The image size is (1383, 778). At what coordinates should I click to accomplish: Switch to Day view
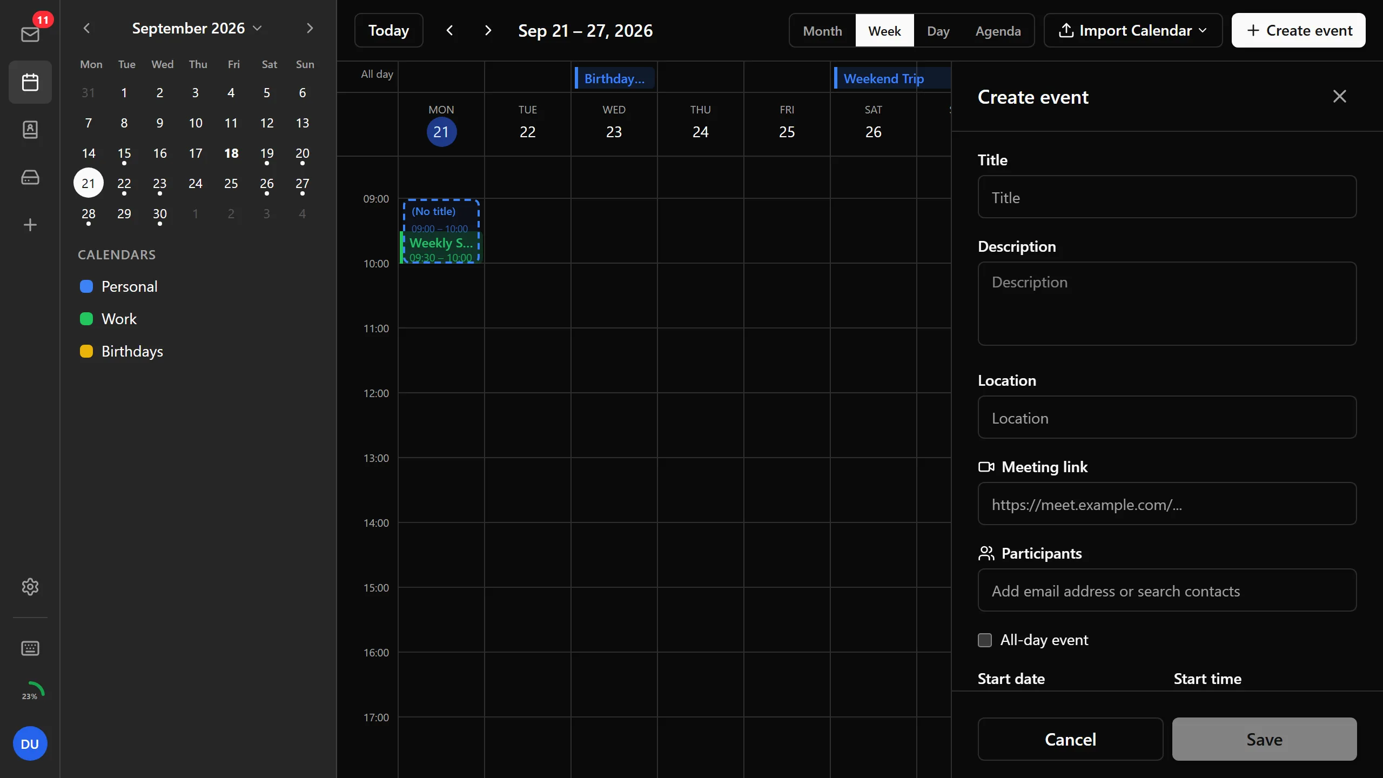pos(938,31)
